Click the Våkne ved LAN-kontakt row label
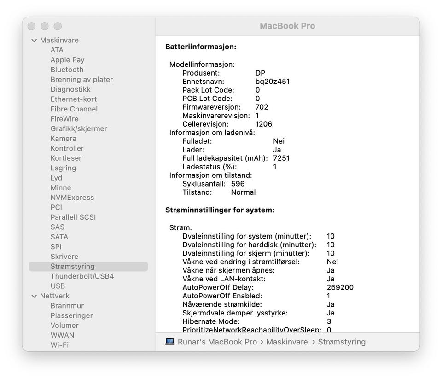This screenshot has width=442, height=379. tap(224, 279)
